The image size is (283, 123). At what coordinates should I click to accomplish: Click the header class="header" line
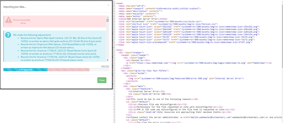coord(135,55)
